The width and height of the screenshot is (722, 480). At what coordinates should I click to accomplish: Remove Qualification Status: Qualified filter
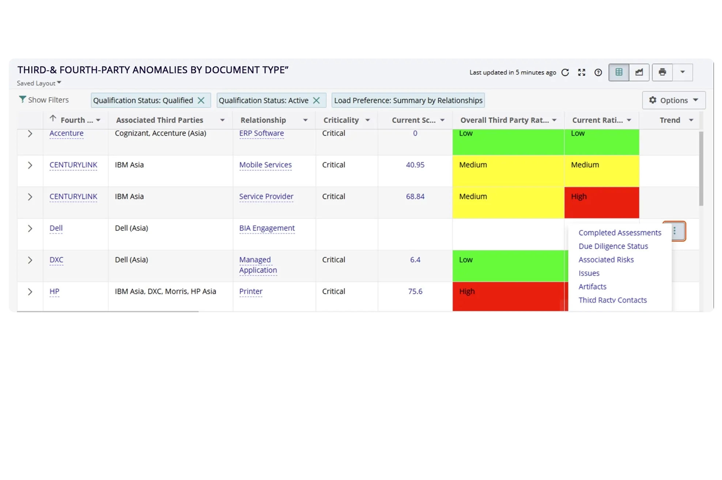tap(201, 100)
